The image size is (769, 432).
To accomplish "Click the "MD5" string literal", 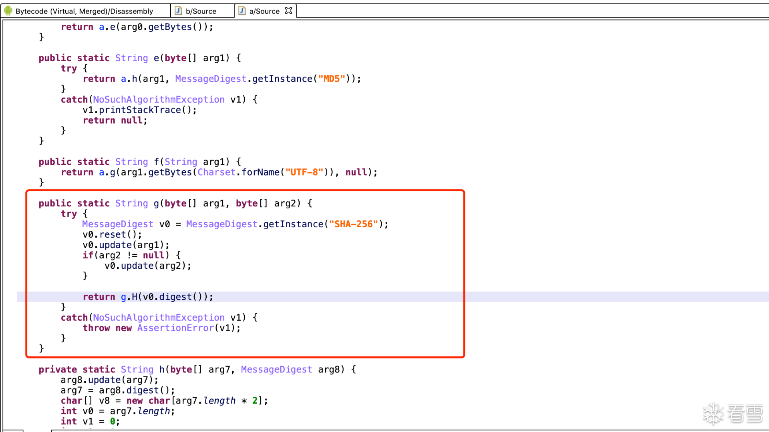I will tap(331, 79).
